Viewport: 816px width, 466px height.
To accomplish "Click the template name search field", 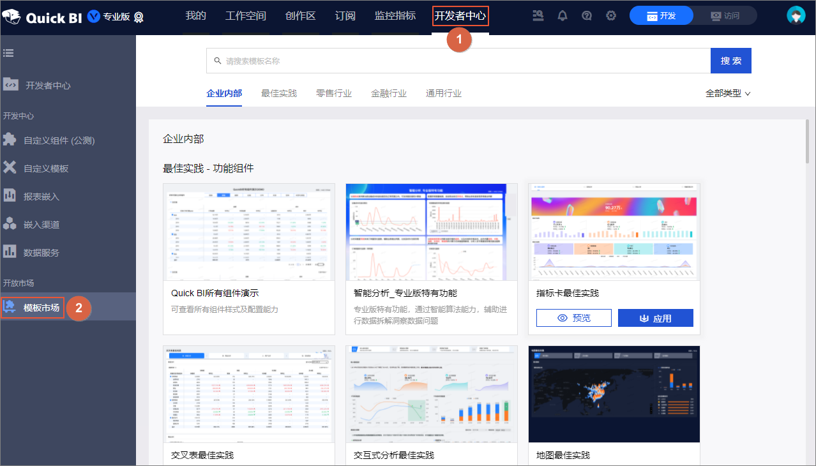I will point(458,61).
